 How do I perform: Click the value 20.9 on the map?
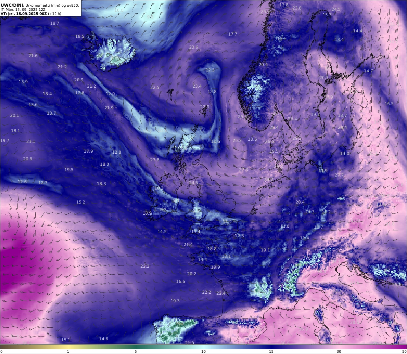79,80
